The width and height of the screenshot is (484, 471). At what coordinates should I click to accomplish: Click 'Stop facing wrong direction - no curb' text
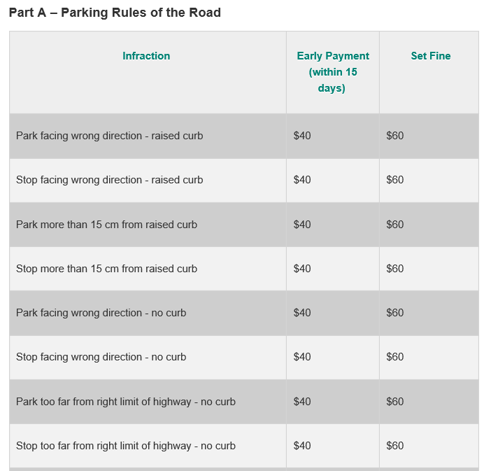101,357
